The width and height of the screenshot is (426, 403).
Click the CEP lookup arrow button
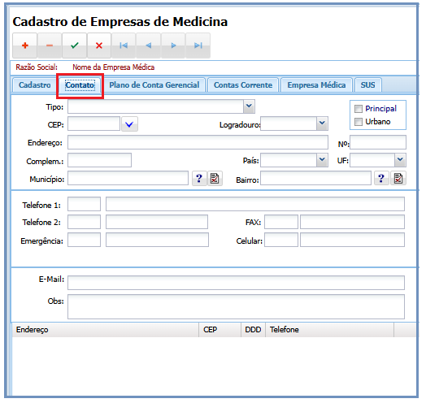click(129, 124)
